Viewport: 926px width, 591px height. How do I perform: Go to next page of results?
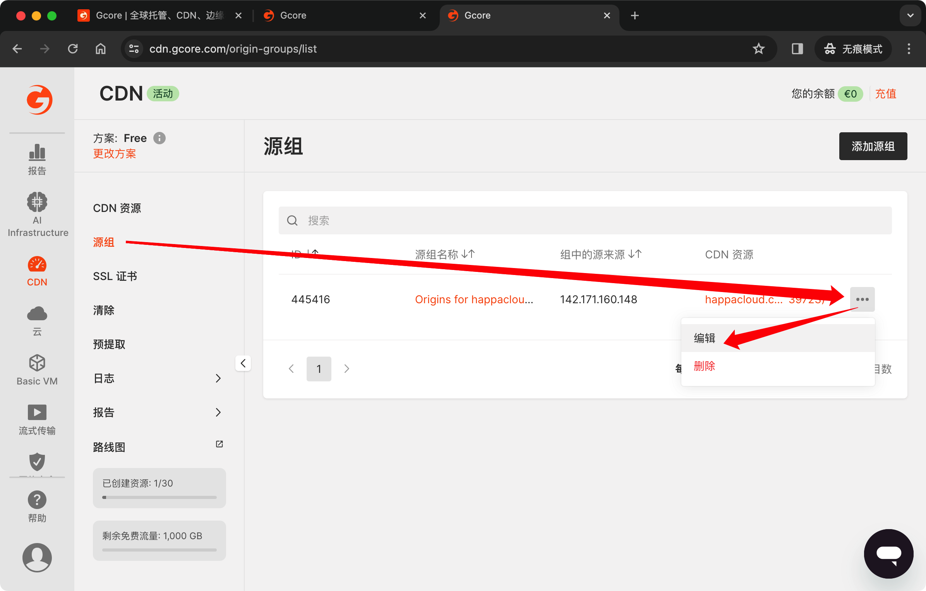click(347, 369)
